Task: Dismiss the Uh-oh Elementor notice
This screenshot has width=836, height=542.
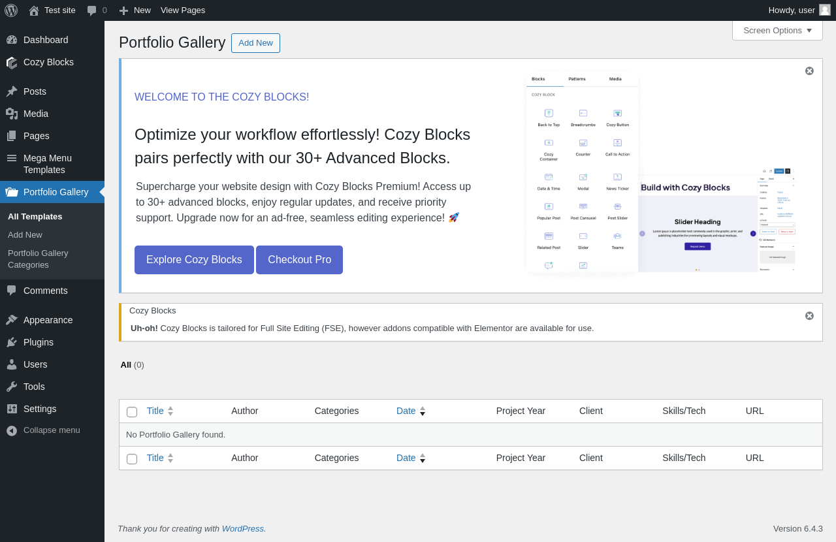Action: (809, 316)
